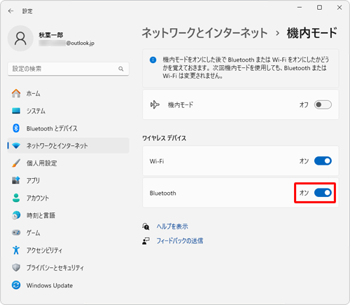Select 時刻と言語 in the sidebar
The image size is (350, 305).
(69, 215)
